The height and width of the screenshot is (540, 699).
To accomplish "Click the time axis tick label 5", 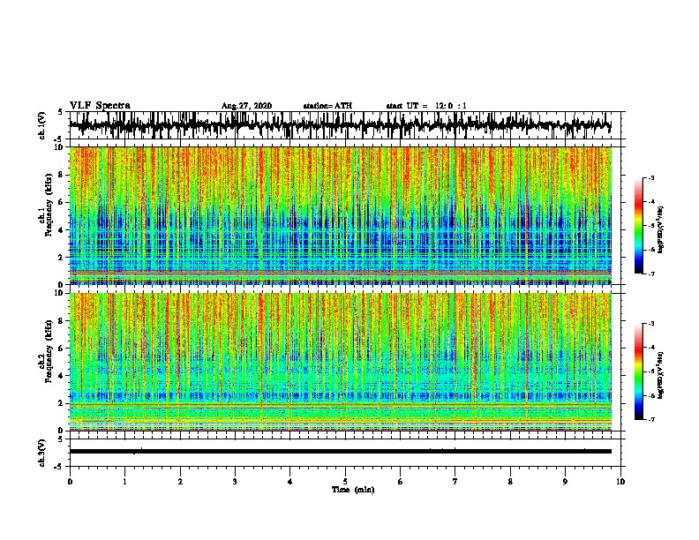I will click(345, 482).
